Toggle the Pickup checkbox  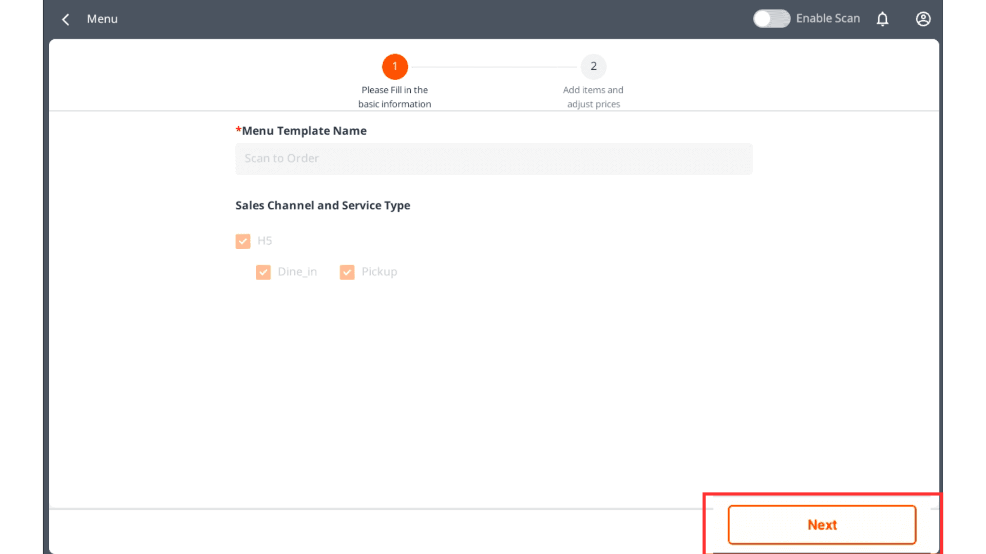[x=347, y=272]
